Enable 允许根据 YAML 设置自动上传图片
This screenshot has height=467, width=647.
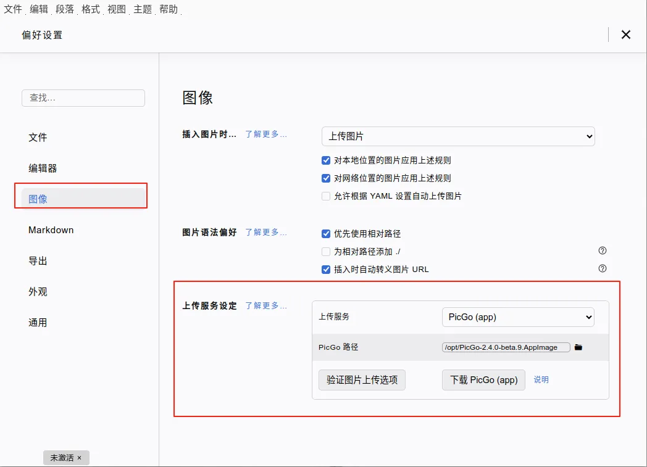(x=325, y=196)
